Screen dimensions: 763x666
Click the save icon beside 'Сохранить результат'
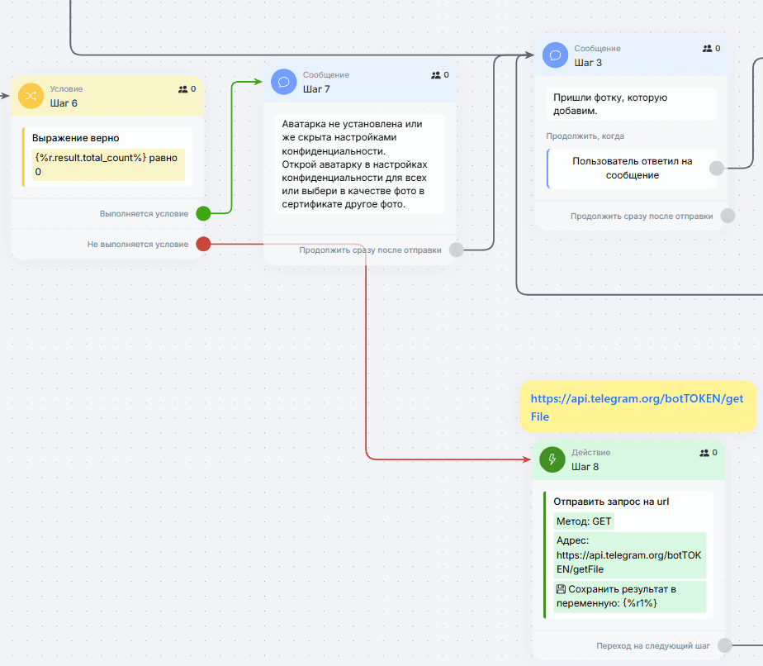click(x=561, y=589)
